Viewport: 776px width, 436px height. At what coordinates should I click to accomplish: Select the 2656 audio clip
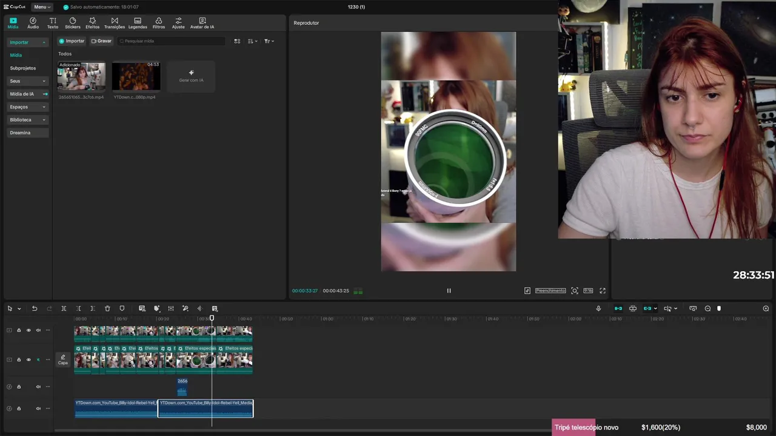(x=182, y=386)
